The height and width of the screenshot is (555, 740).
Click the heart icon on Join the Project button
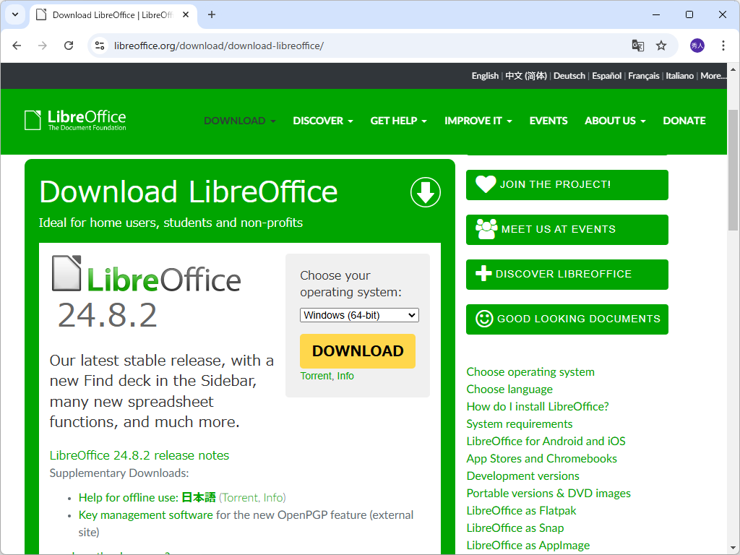486,184
